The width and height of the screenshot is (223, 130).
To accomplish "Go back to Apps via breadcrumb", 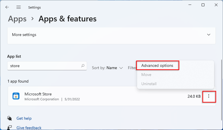I will pyautogui.click(x=17, y=19).
